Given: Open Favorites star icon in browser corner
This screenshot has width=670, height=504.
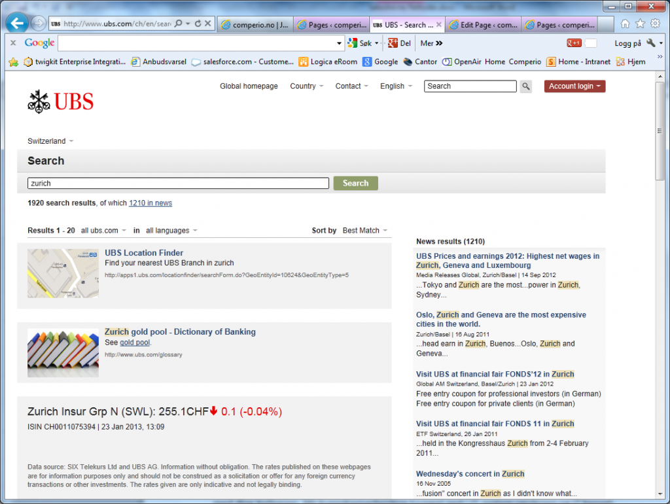Looking at the screenshot, I should [x=640, y=24].
